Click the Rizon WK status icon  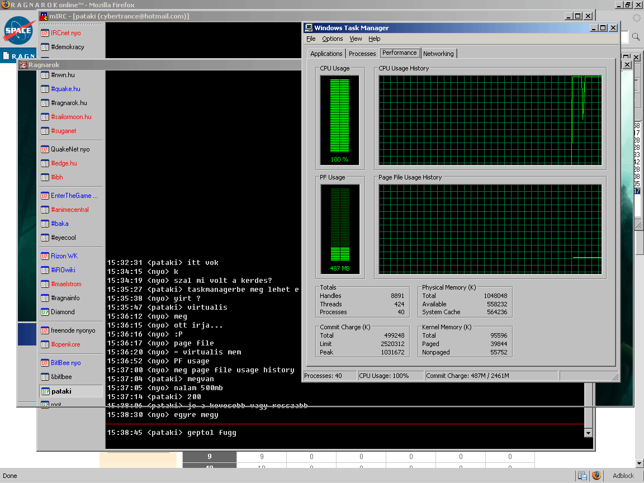click(45, 256)
